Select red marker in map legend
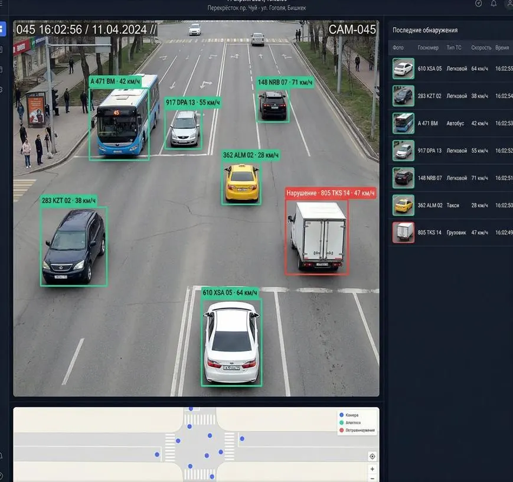 click(342, 430)
